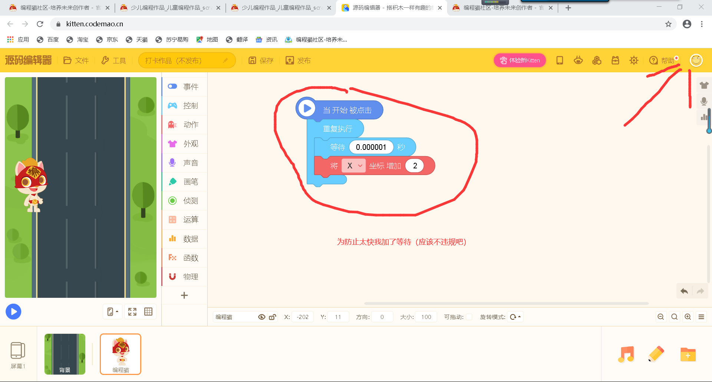This screenshot has height=382, width=712.
Task: Open the mobile device preview icon
Action: tap(560, 60)
